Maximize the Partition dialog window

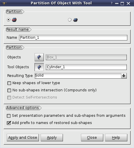(x=122, y=3)
